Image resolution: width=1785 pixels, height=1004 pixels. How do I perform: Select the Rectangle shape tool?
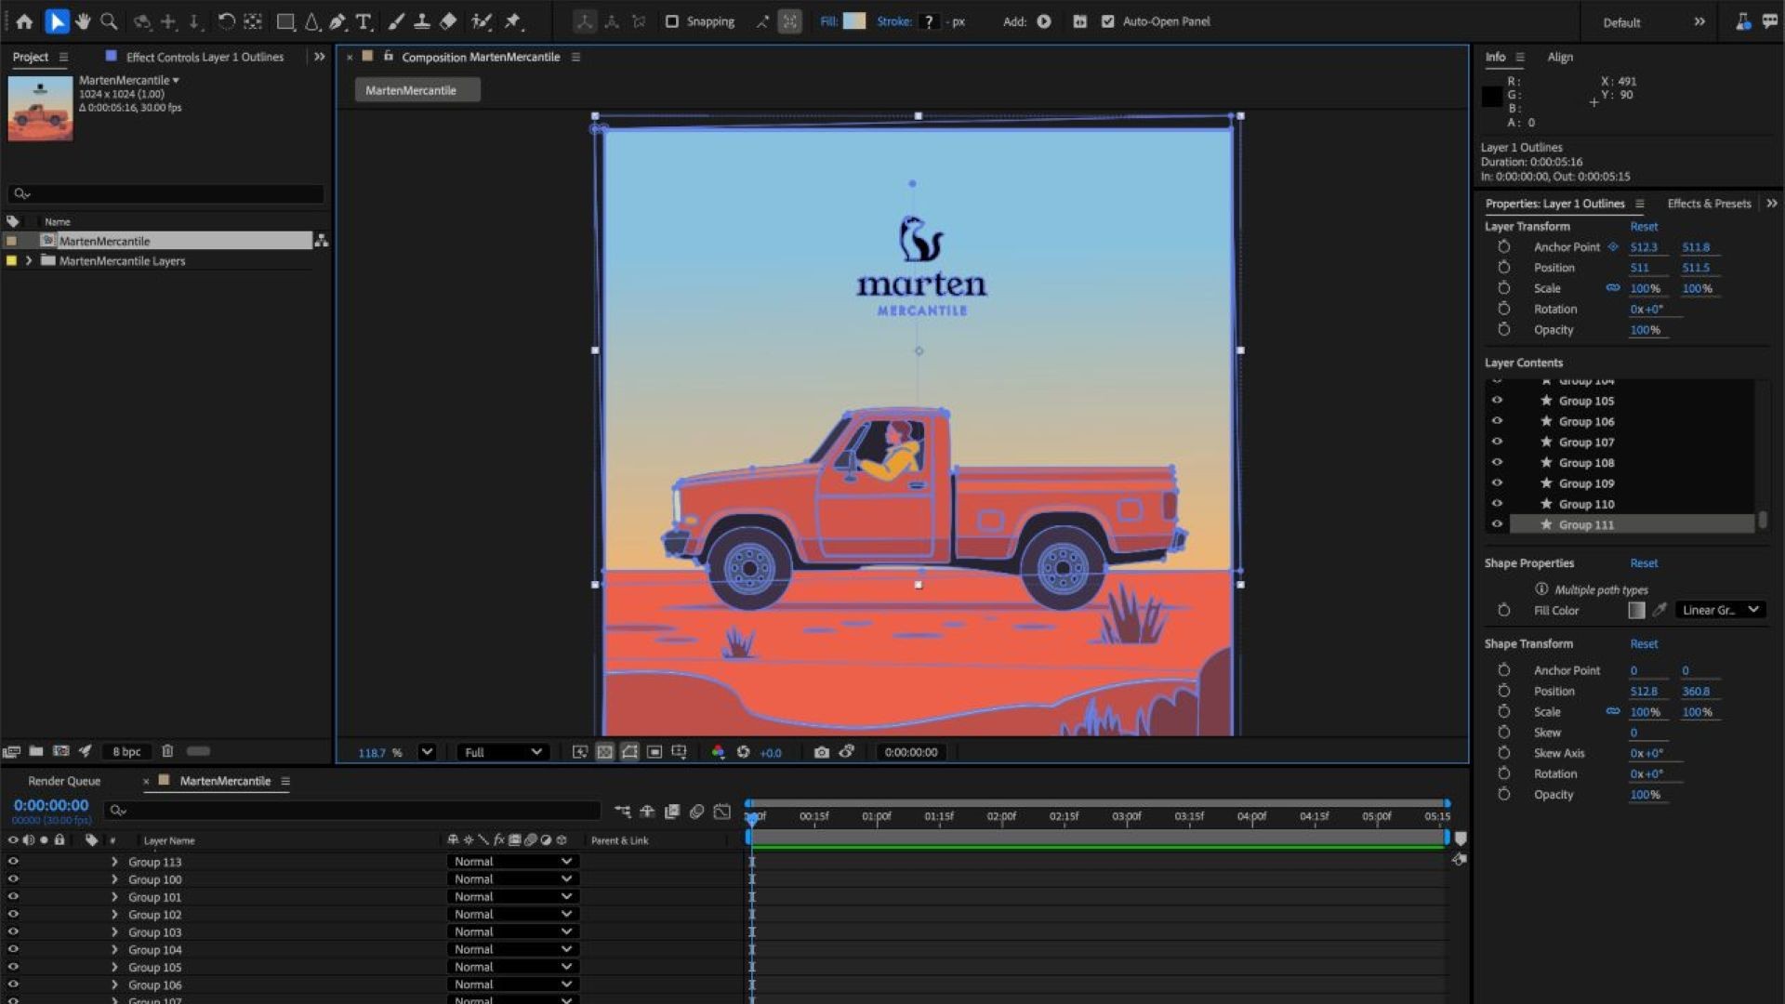point(285,21)
